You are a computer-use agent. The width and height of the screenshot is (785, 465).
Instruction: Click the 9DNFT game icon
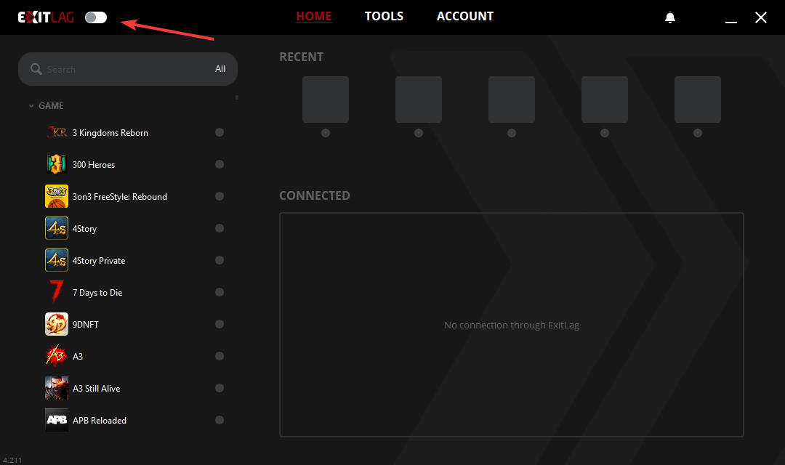coord(57,324)
